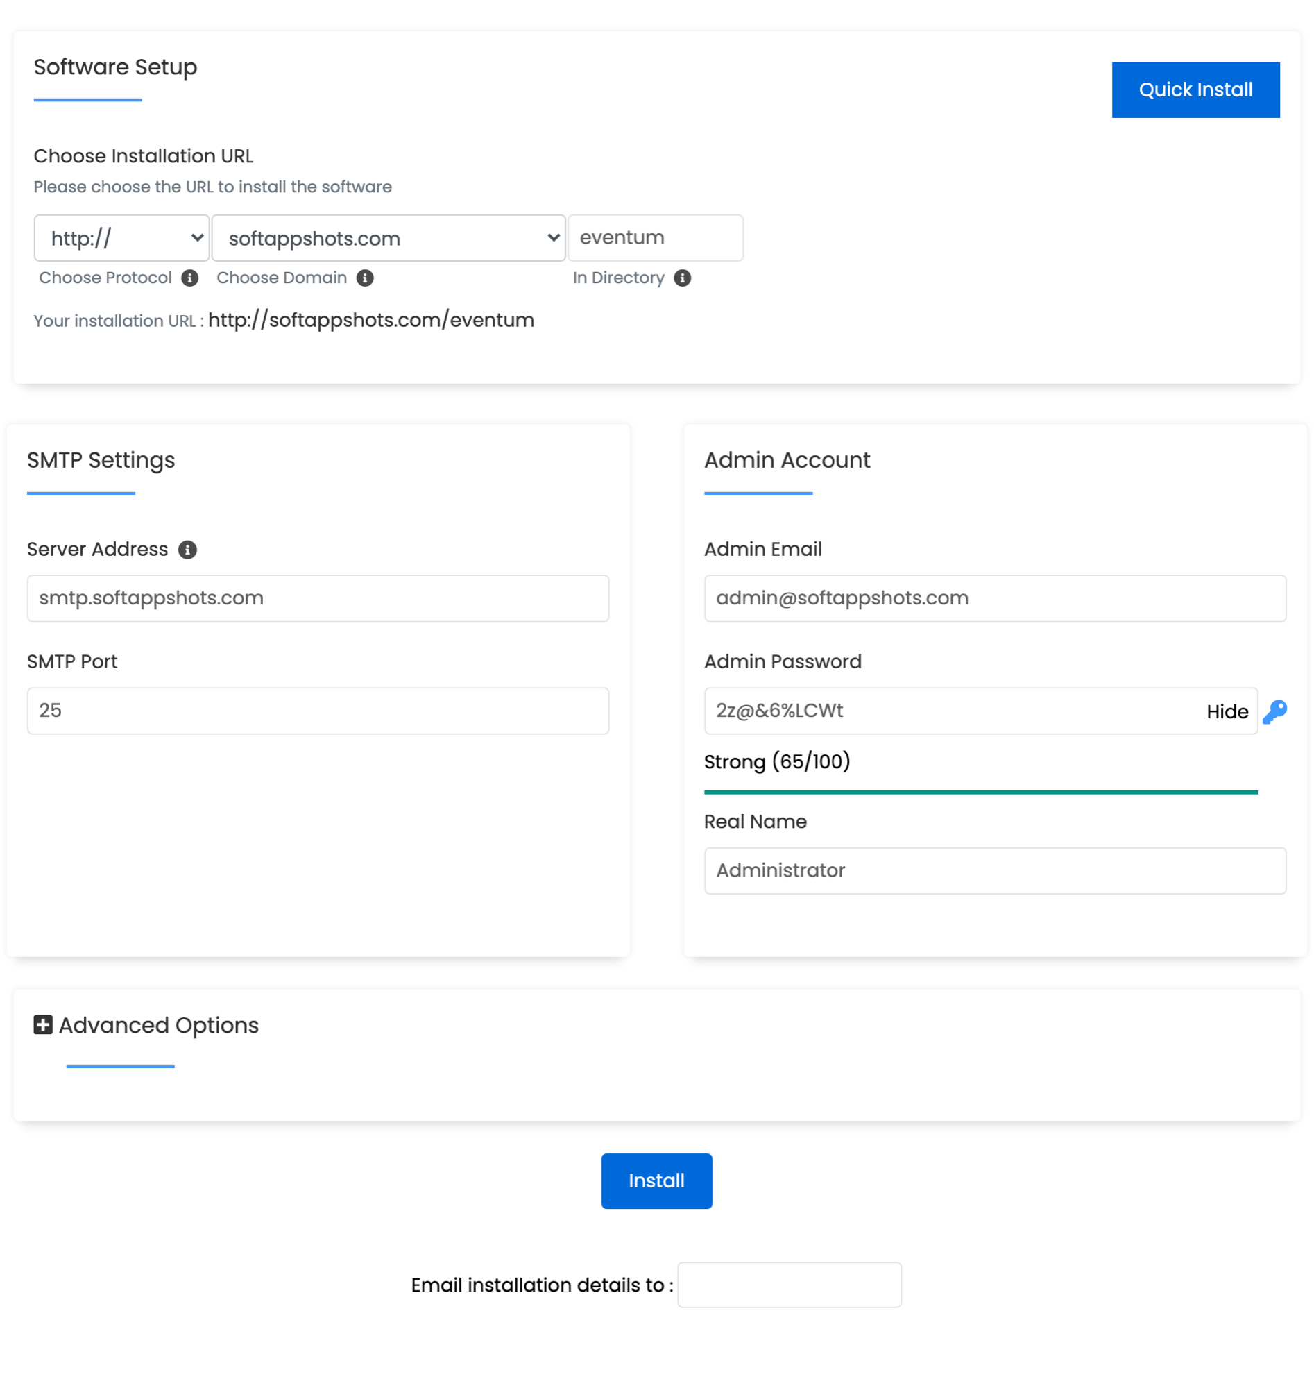The width and height of the screenshot is (1314, 1388).
Task: Click the info icon next to Choose Protocol
Action: click(x=190, y=278)
